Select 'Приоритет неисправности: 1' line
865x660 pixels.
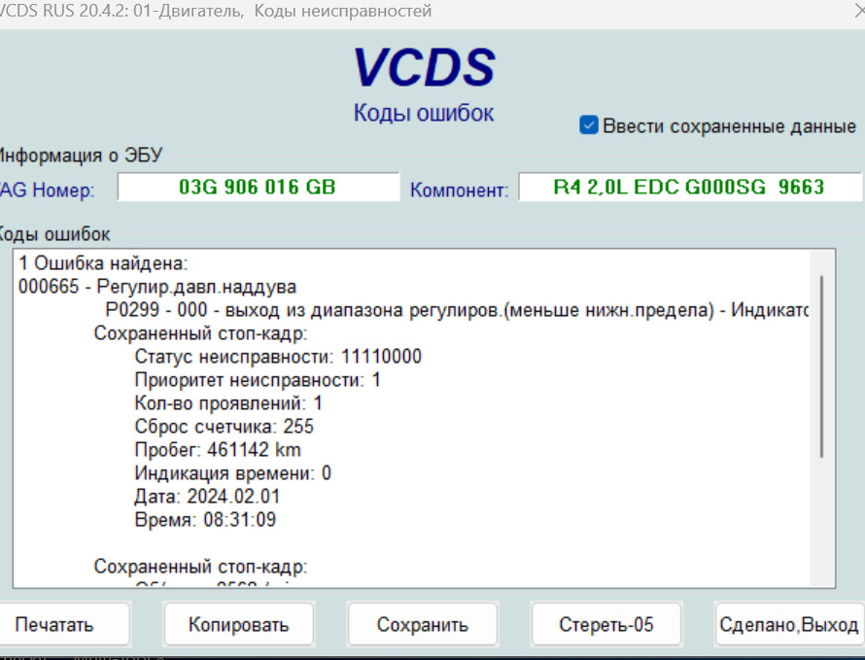258,380
